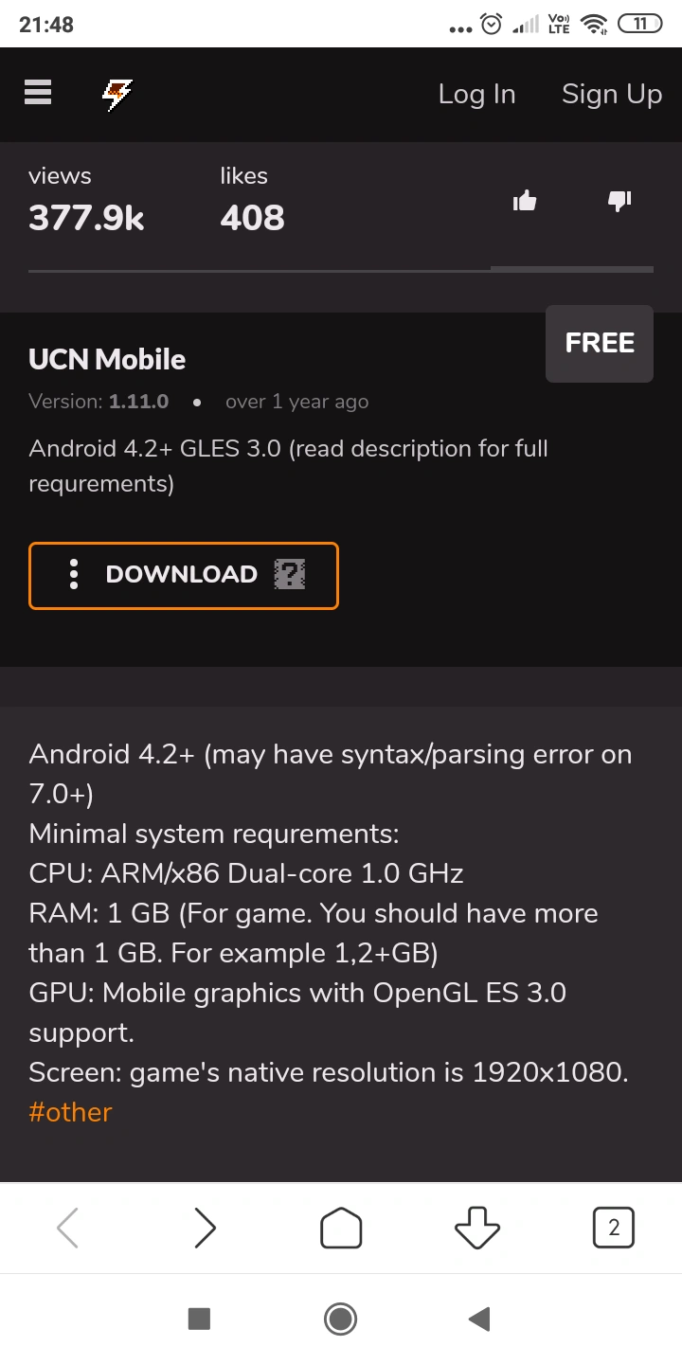Click the rating progress bar below the likes
This screenshot has height=1364, width=682.
[x=341, y=270]
